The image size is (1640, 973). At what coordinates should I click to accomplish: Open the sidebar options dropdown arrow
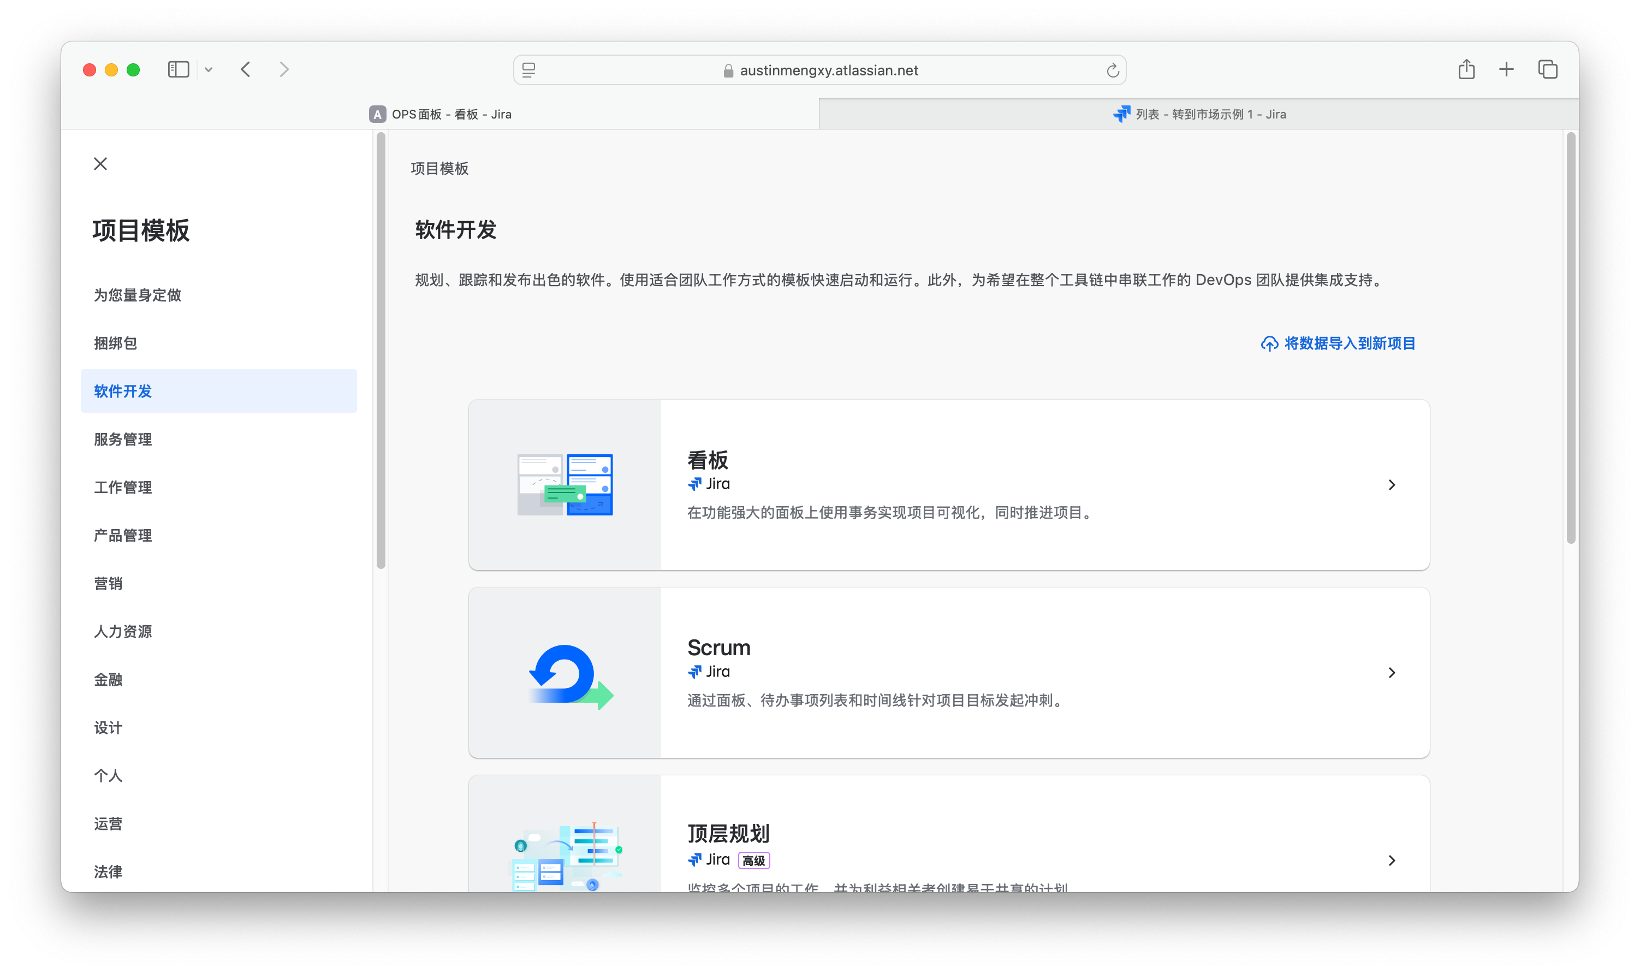[209, 69]
